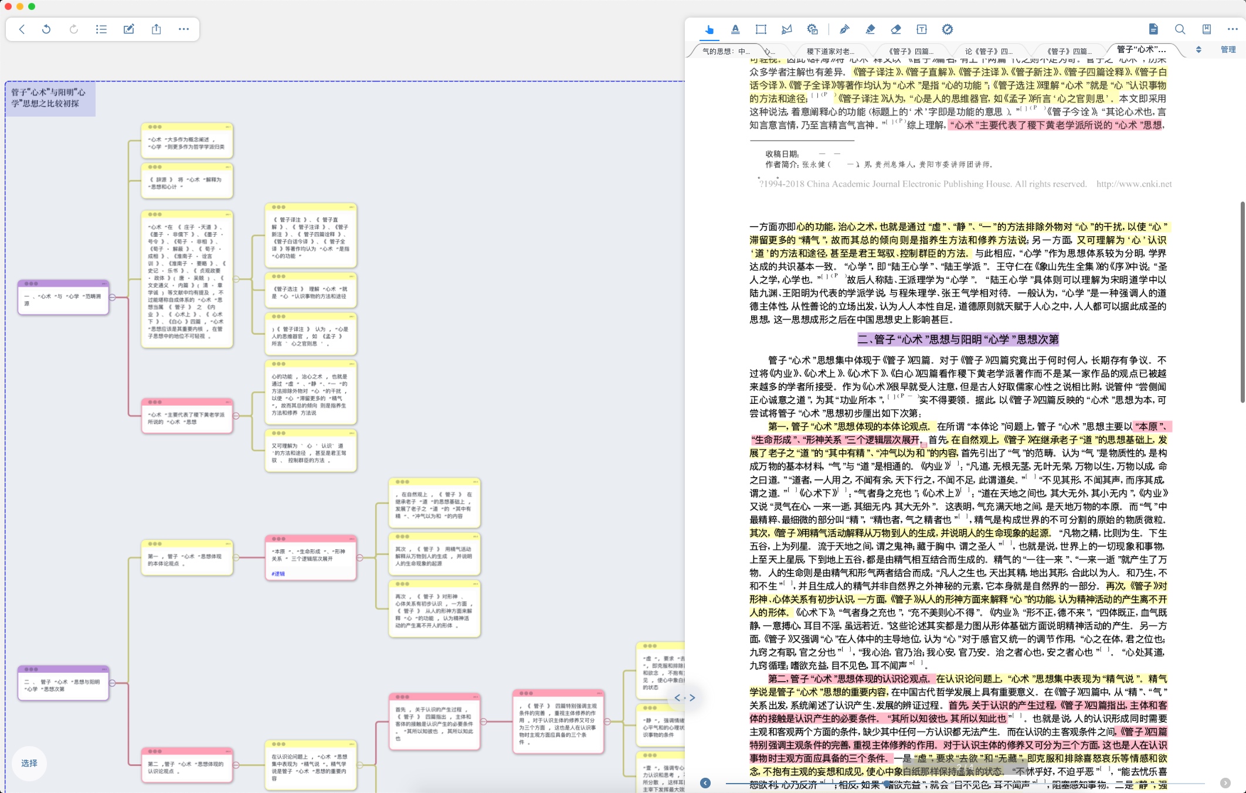Viewport: 1246px width, 793px height.
Task: Collapse the 第二,管子"心术"思想体现的认识论 node
Action: pyautogui.click(x=236, y=765)
